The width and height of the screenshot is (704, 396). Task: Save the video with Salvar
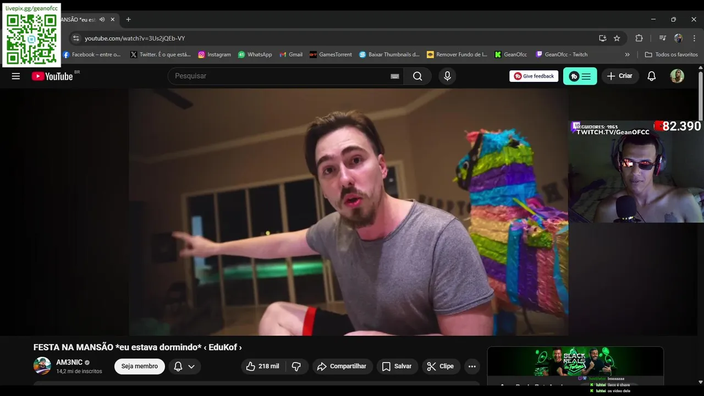(x=398, y=366)
